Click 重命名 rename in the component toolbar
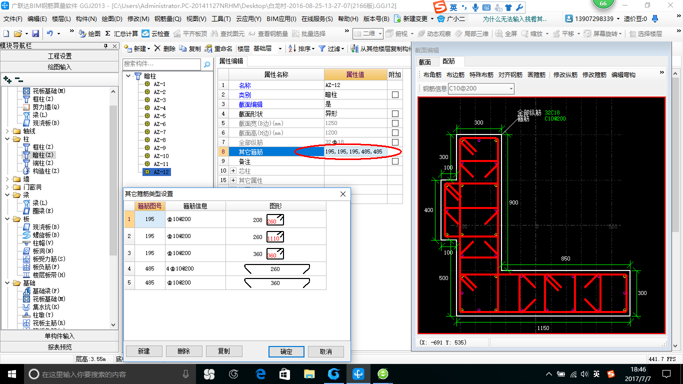The image size is (683, 384). pyautogui.click(x=219, y=48)
